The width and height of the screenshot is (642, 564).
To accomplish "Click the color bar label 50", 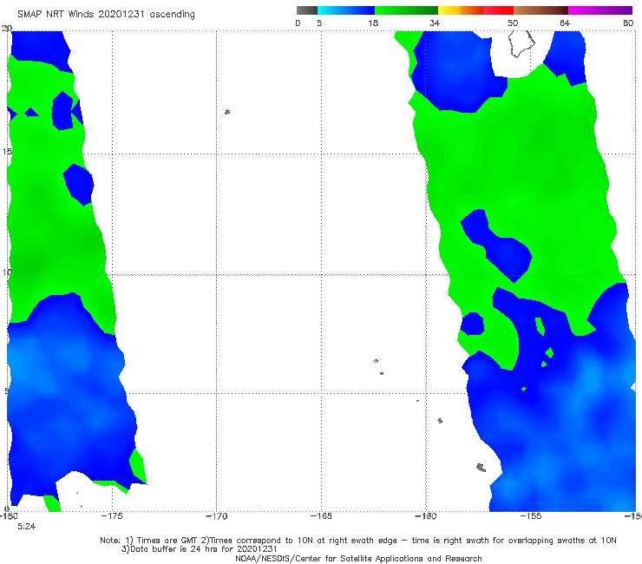I will point(513,23).
